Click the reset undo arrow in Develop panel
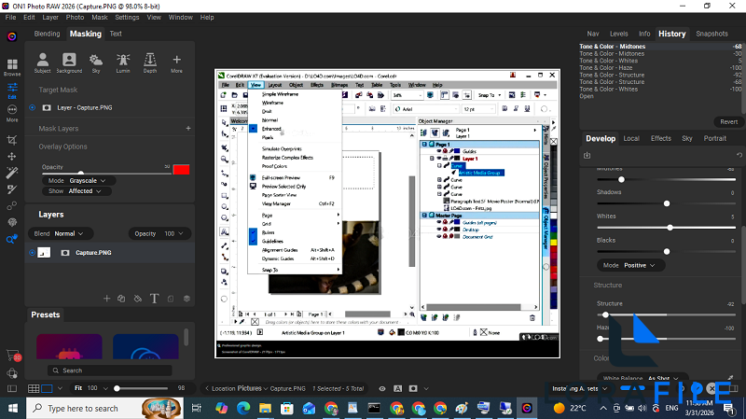Image resolution: width=746 pixels, height=419 pixels. pyautogui.click(x=739, y=155)
